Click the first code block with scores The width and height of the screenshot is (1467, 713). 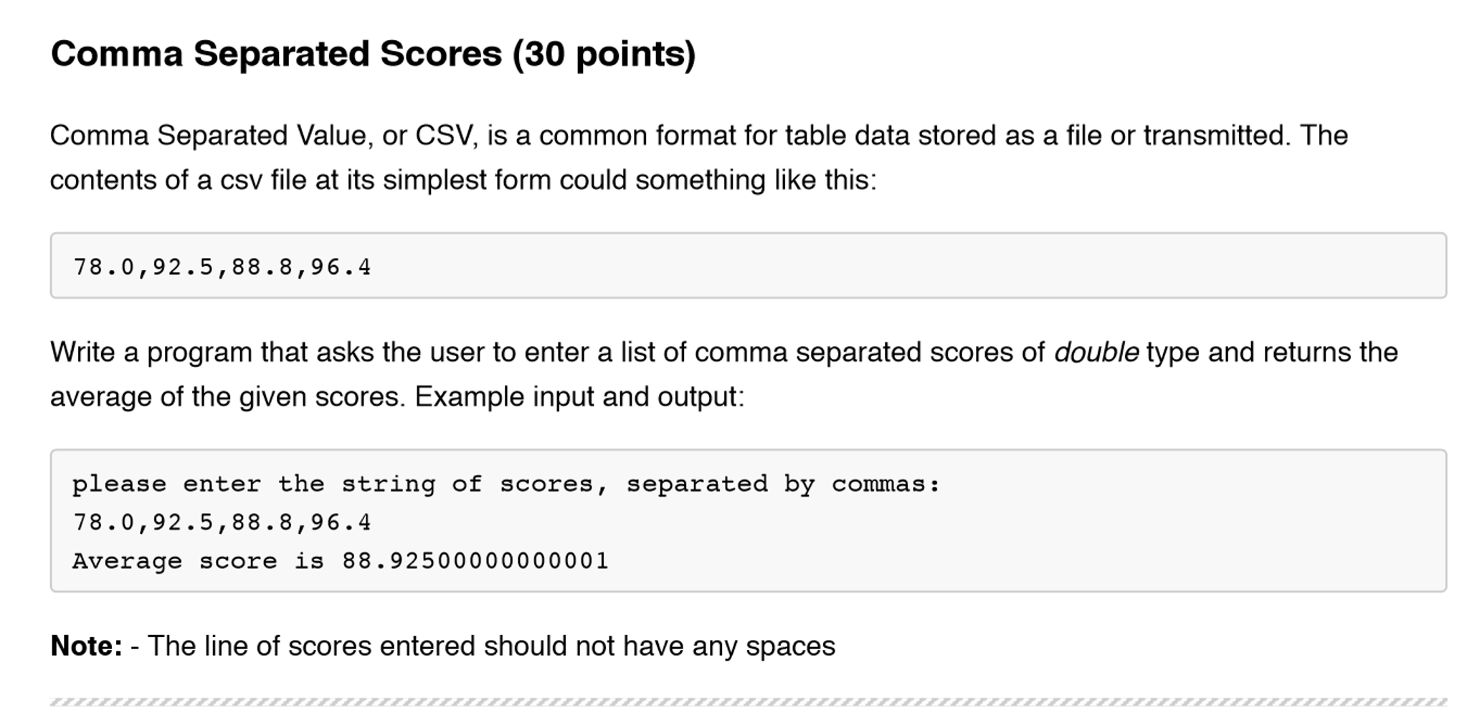[748, 265]
